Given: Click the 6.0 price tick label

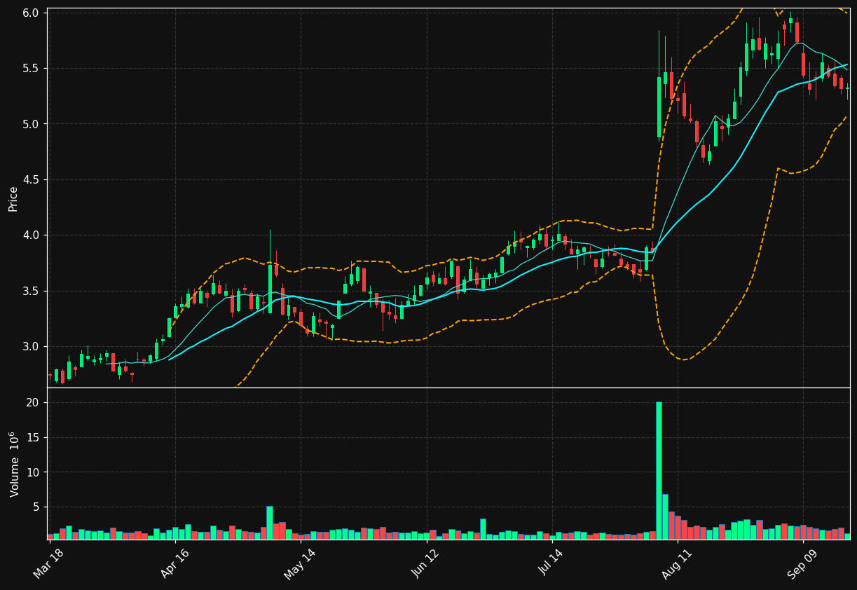Looking at the screenshot, I should point(32,13).
